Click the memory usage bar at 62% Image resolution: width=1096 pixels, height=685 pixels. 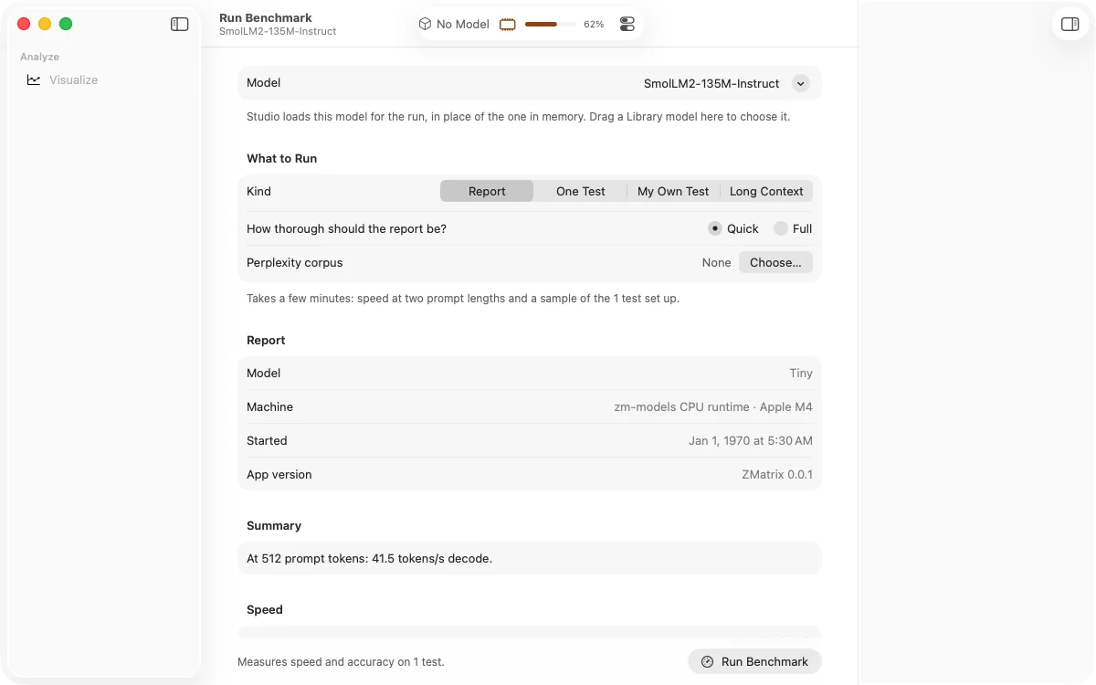tap(550, 25)
